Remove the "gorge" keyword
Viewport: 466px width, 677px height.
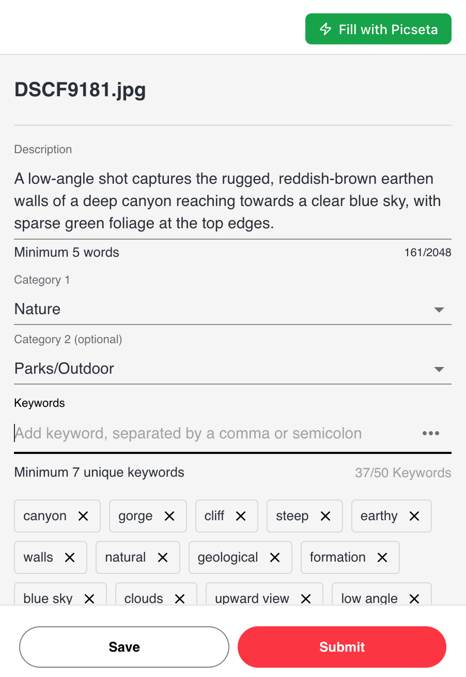tap(169, 516)
